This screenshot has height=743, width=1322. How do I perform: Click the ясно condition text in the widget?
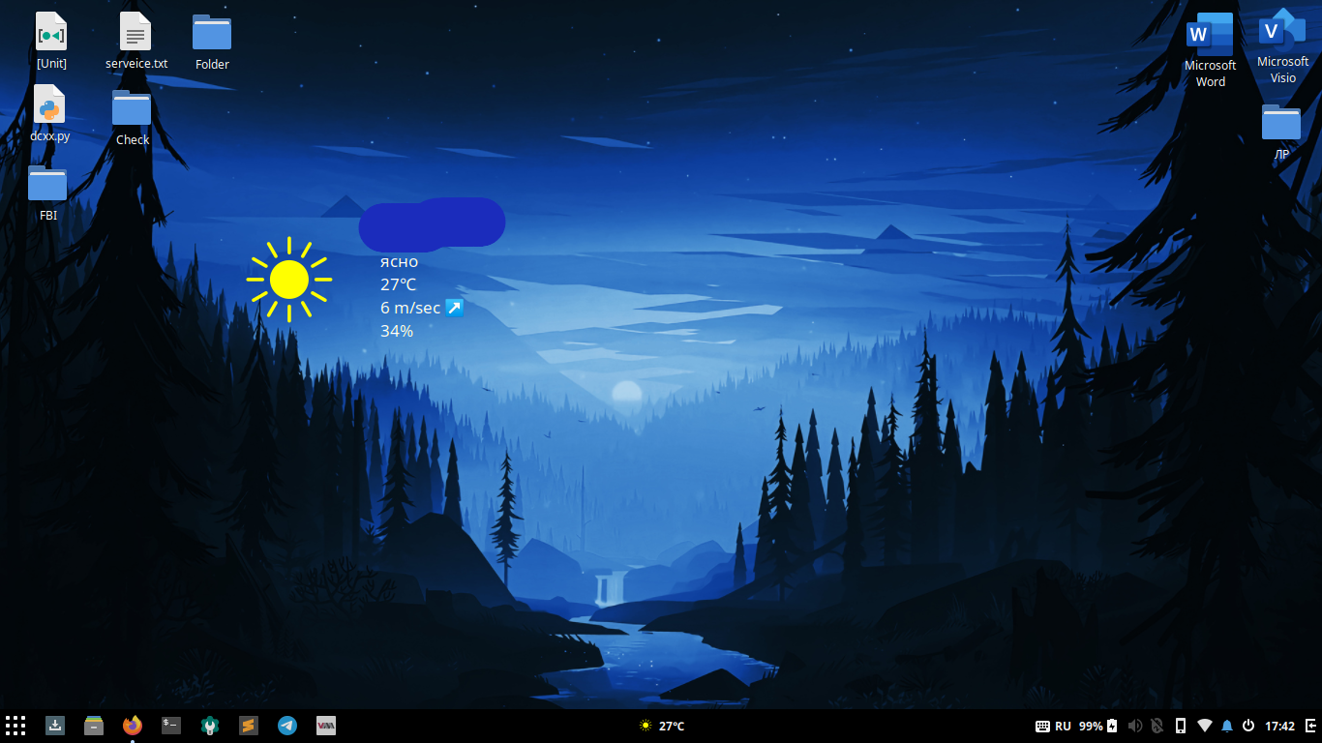tap(399, 262)
